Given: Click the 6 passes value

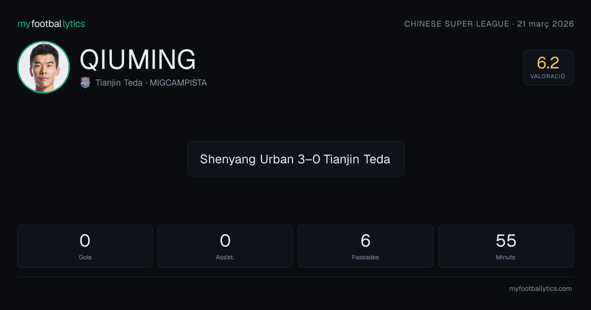Looking at the screenshot, I should pyautogui.click(x=365, y=241).
